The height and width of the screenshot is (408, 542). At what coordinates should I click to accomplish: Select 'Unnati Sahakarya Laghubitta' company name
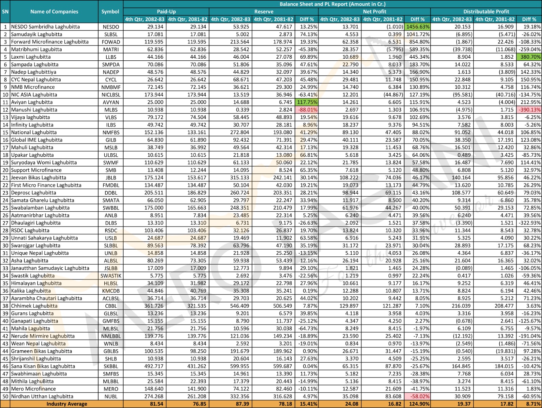point(44,238)
